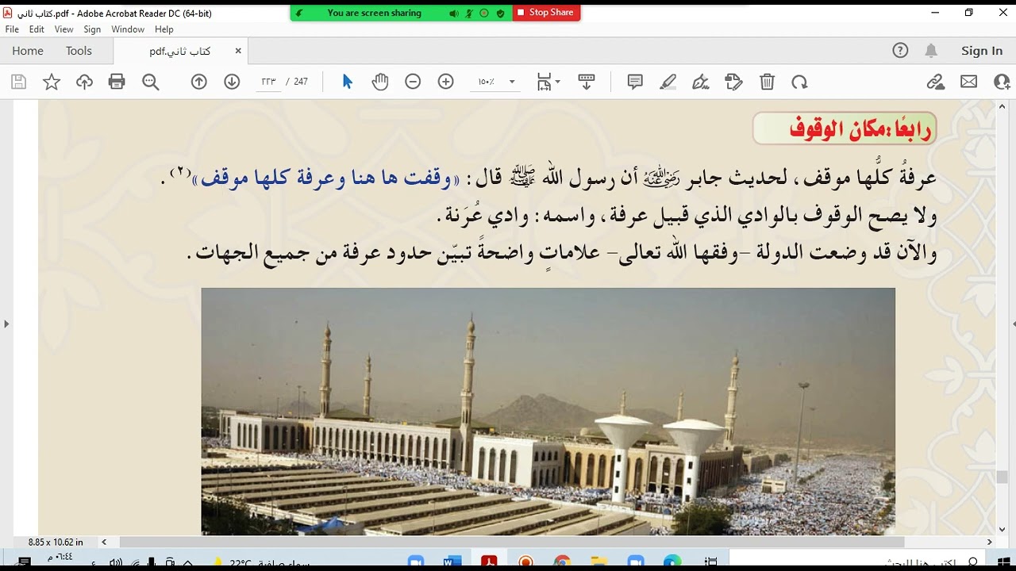Expand the right tools pane
This screenshot has height=571, width=1016.
point(1013,324)
